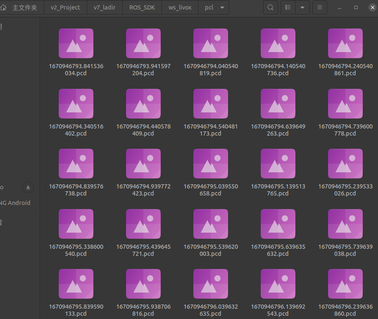Navigate to v2_Project breadcrumb

(x=65, y=7)
